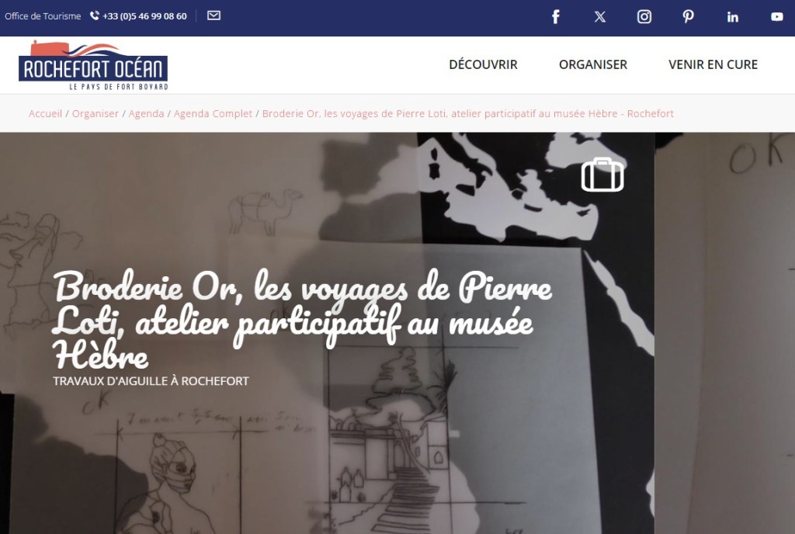The height and width of the screenshot is (534, 795).
Task: Open Agenda Complet breadcrumb link
Action: [x=213, y=113]
